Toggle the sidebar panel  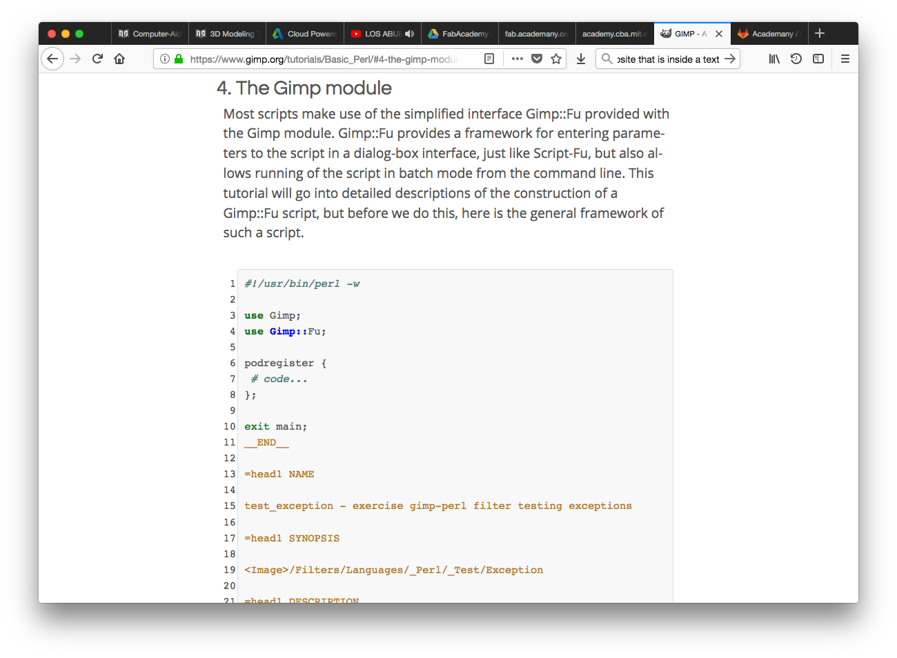point(818,59)
